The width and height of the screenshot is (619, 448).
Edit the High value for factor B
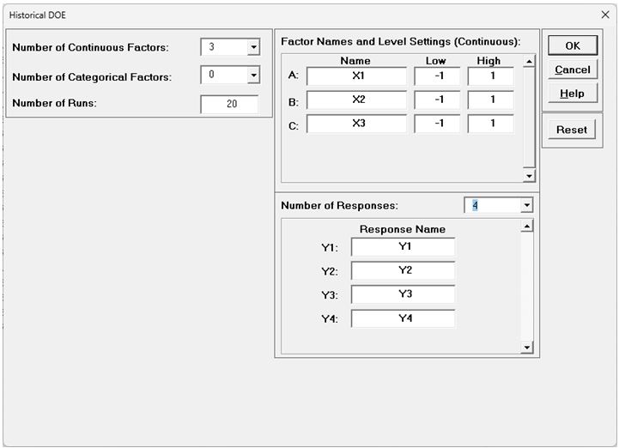pyautogui.click(x=491, y=100)
